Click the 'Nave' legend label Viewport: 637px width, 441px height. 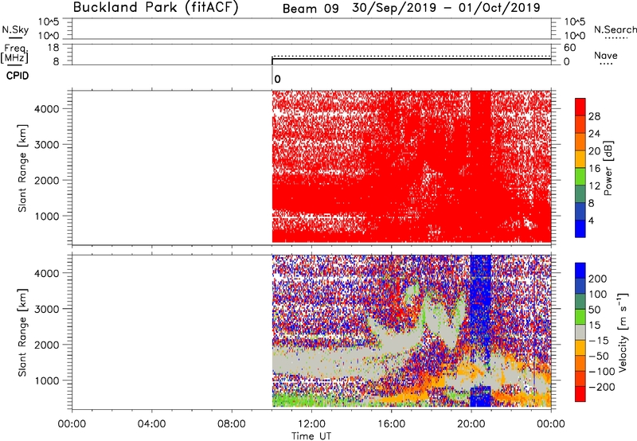coord(606,55)
